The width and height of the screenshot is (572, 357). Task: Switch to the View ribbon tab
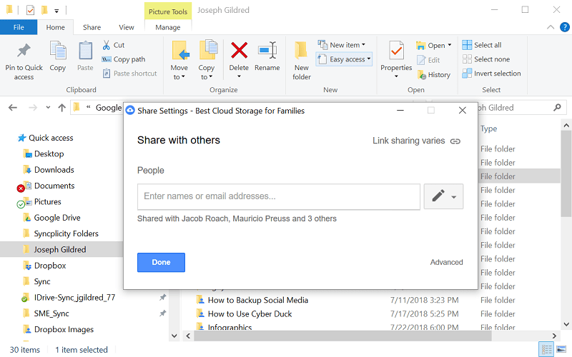(127, 27)
